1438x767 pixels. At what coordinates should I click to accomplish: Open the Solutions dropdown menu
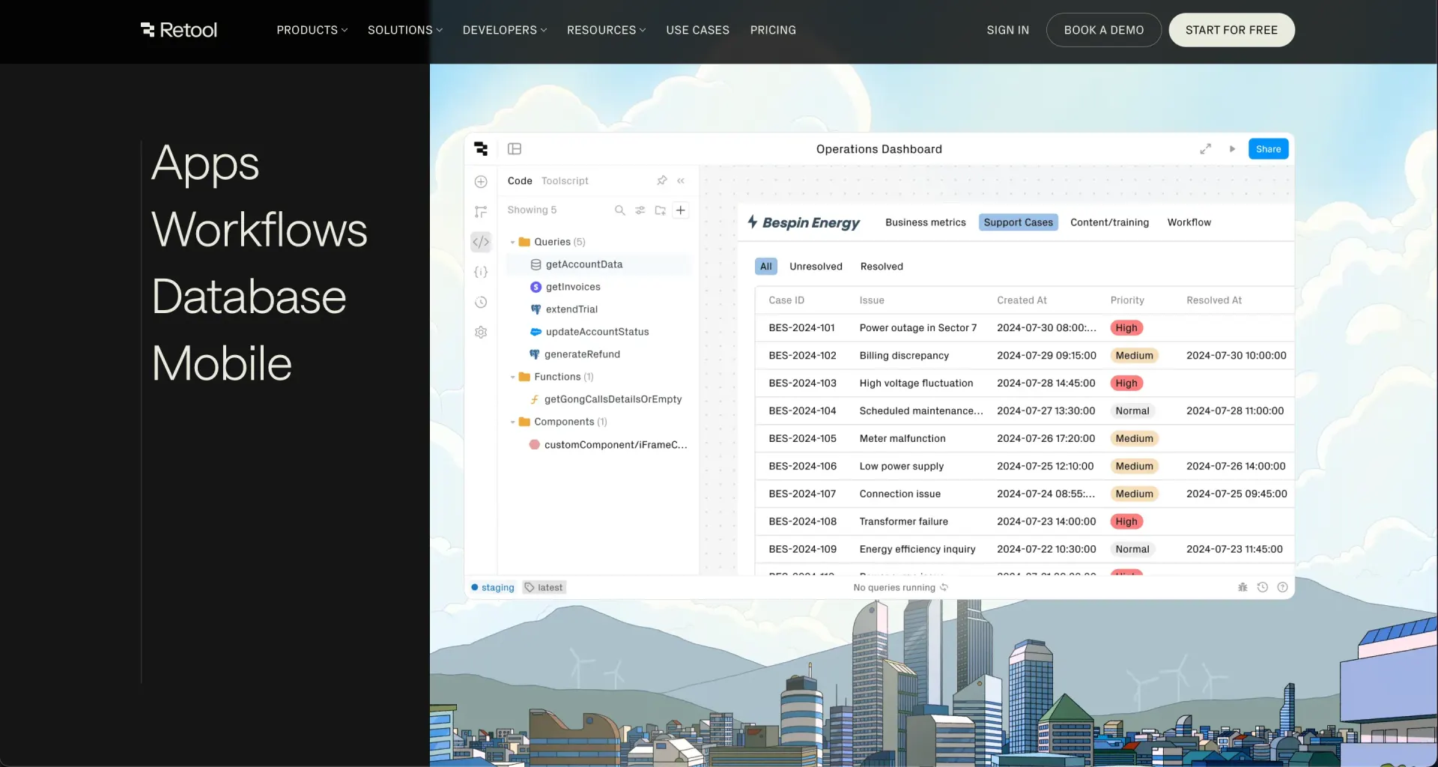[x=405, y=30]
